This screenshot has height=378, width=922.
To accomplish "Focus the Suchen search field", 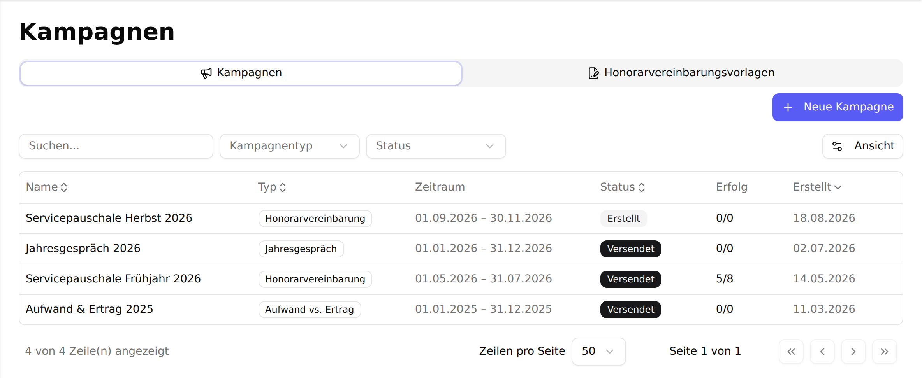I will [x=116, y=146].
